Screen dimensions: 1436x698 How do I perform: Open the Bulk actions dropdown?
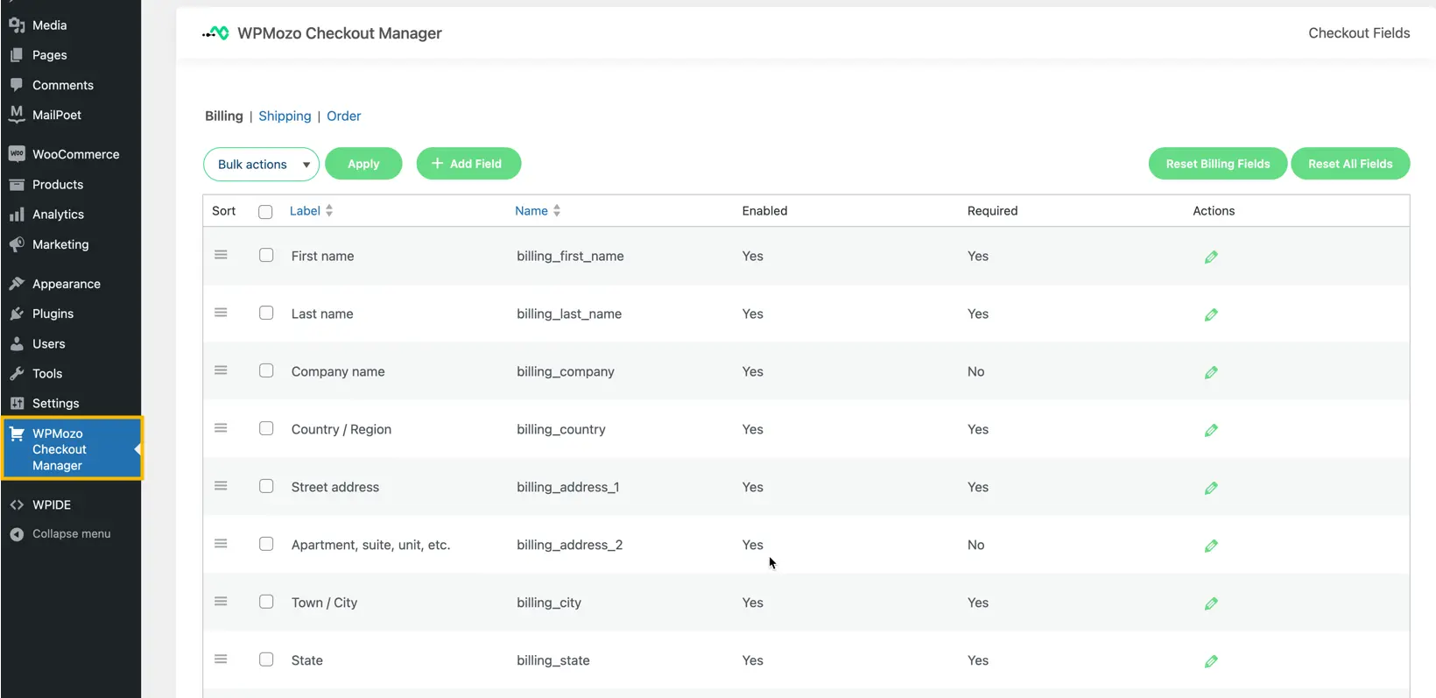[261, 164]
